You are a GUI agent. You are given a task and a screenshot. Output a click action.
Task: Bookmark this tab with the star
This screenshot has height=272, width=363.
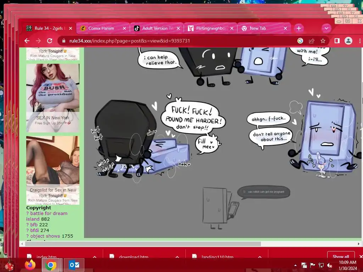(x=323, y=41)
